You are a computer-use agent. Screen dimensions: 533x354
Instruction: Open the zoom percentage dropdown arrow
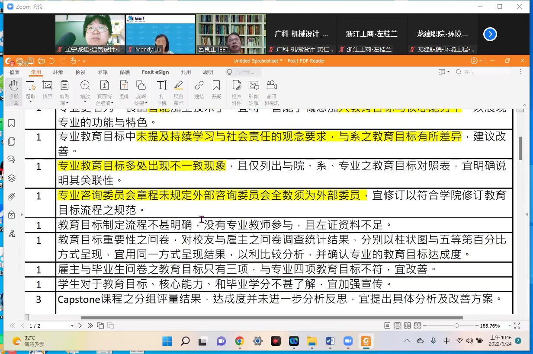pyautogui.click(x=509, y=326)
